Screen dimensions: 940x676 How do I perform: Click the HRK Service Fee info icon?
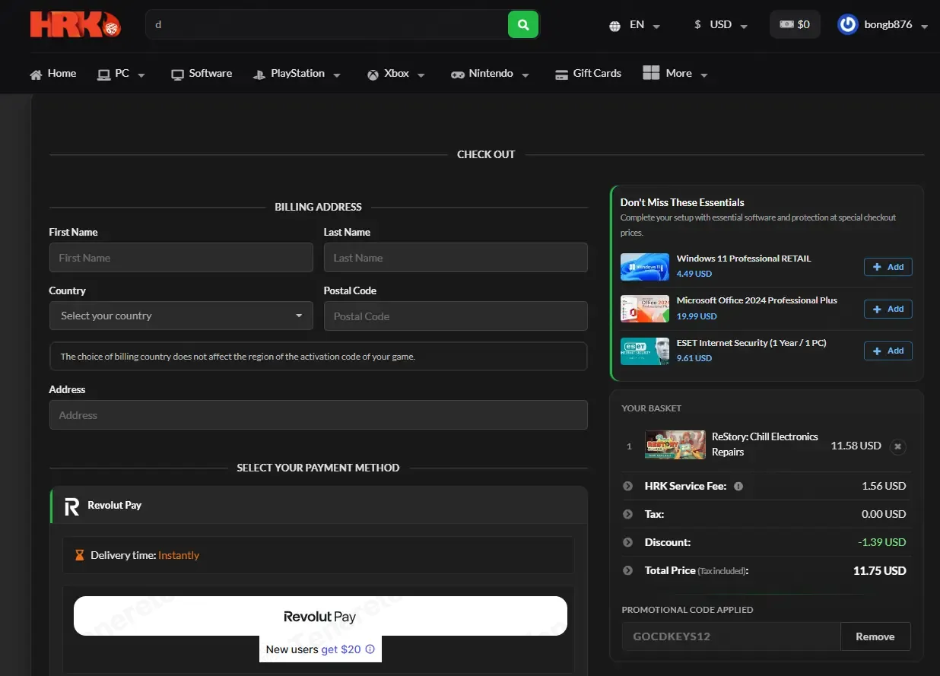738,486
